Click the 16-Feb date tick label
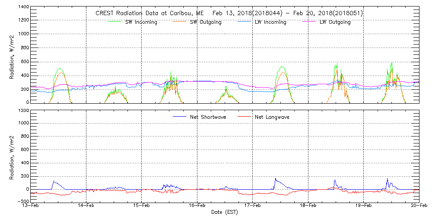 197,206
